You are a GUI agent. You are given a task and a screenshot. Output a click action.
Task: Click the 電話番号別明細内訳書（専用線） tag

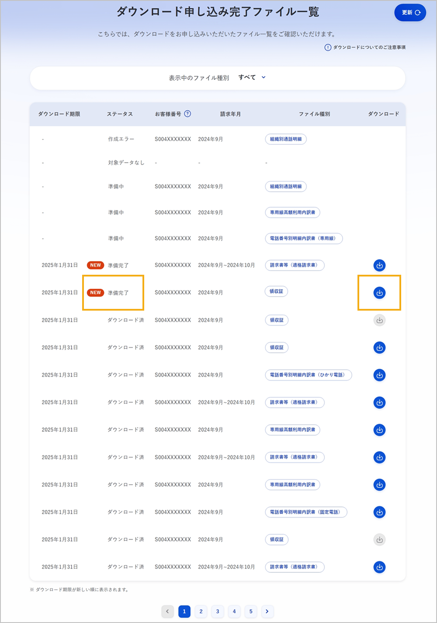(x=304, y=238)
